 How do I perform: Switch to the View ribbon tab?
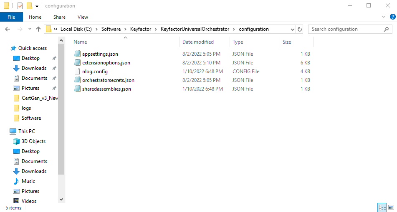(83, 17)
